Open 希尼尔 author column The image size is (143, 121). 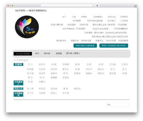click(x=42, y=64)
